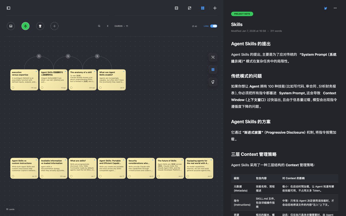Open the 'Agent Skills 机制解析与工具调用对比' card
Screen dimensions: 346x216
tap(53, 80)
